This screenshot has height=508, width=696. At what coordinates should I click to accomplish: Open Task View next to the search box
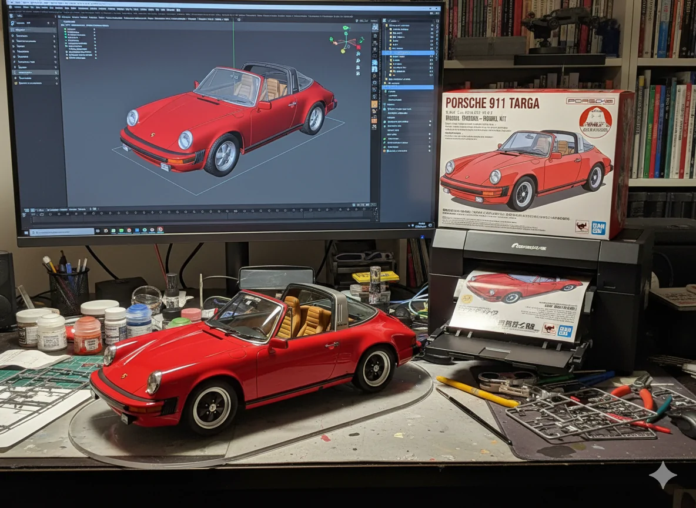click(98, 231)
